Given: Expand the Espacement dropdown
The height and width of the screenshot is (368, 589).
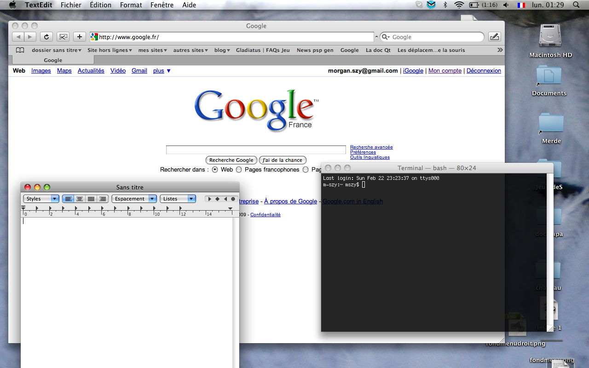Looking at the screenshot, I should point(134,199).
